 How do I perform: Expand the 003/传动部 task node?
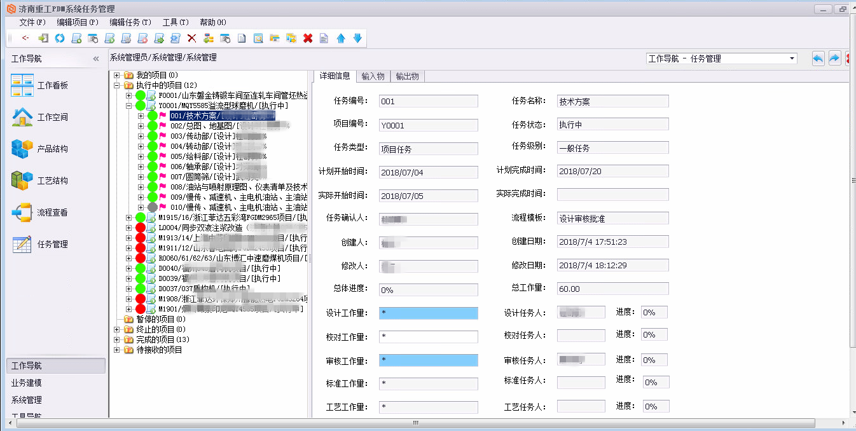pos(141,136)
